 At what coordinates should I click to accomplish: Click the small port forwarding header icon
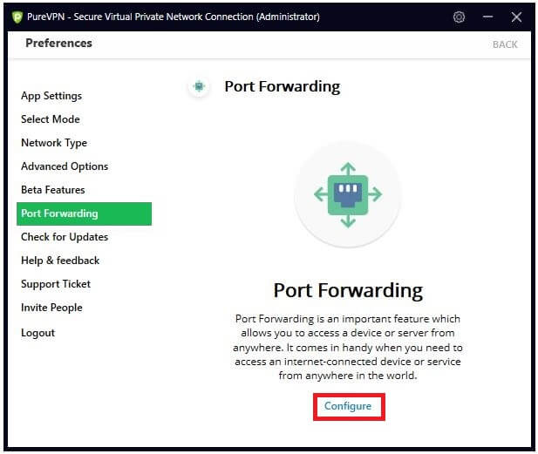coord(199,86)
